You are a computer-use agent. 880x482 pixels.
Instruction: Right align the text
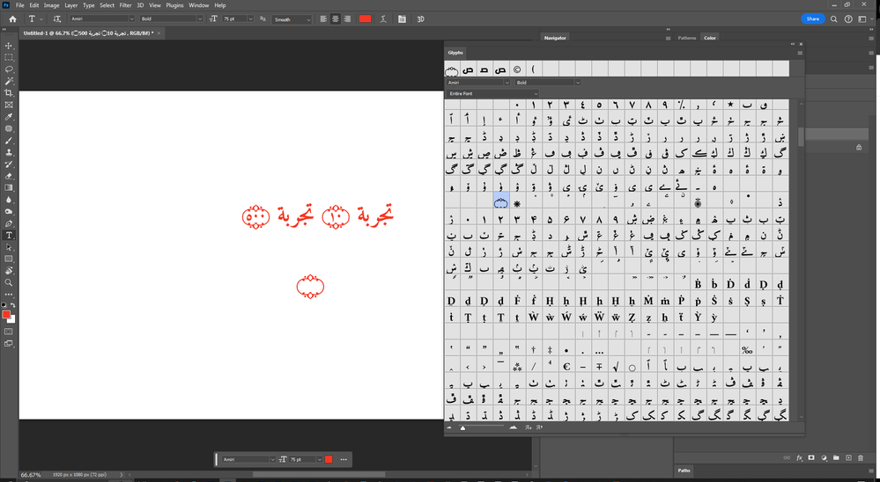[x=347, y=19]
